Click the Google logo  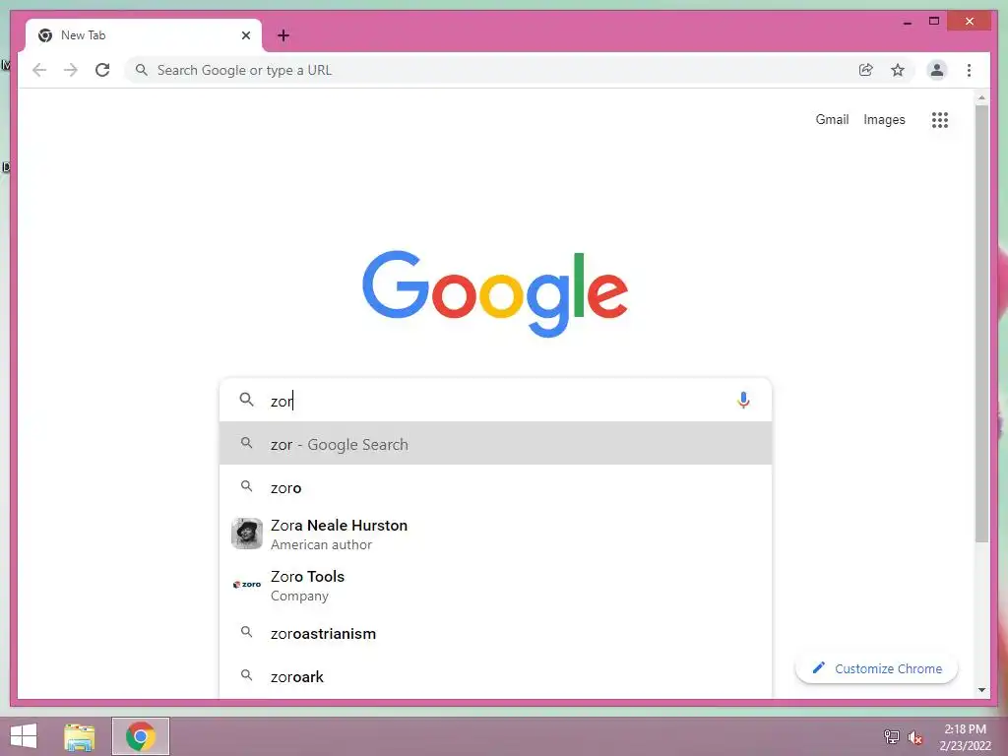click(x=495, y=293)
